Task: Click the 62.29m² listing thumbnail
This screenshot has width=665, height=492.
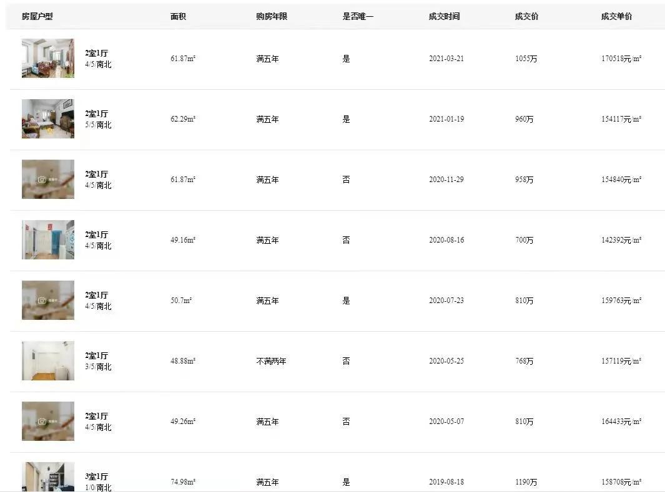Action: tap(47, 118)
